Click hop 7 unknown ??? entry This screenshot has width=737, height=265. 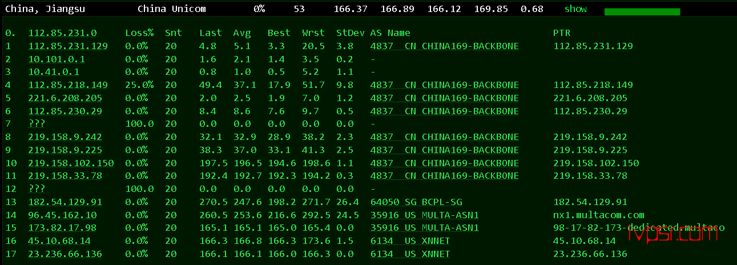[x=37, y=123]
